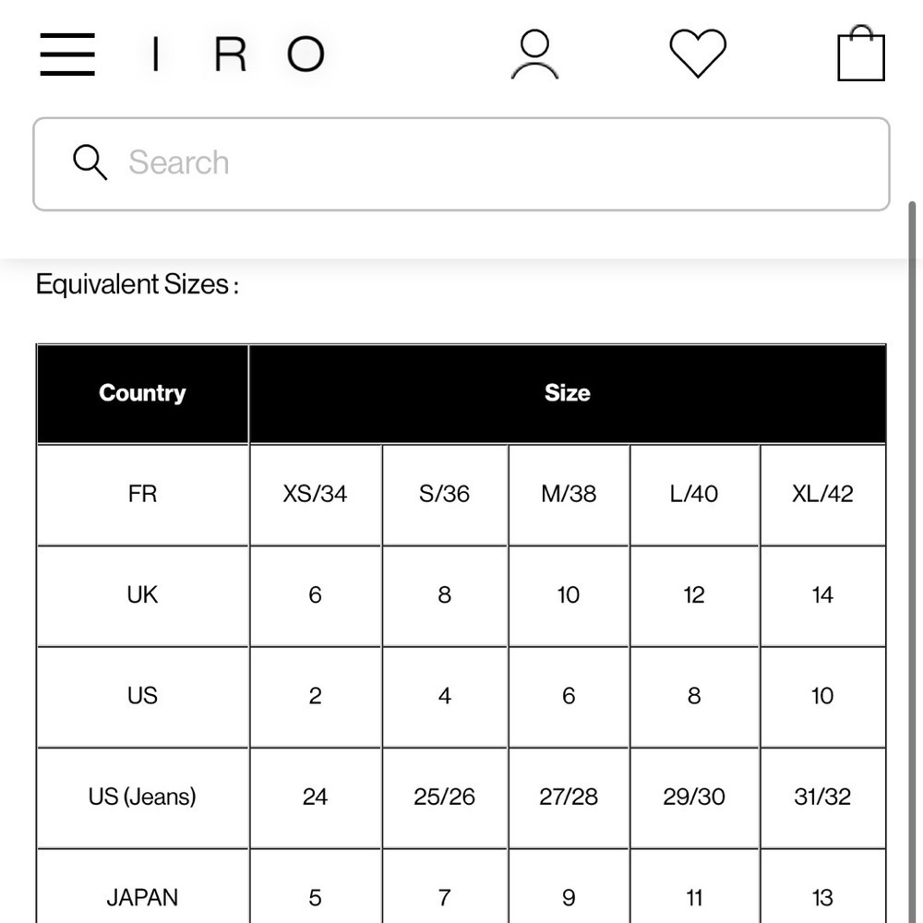923x923 pixels.
Task: Open the user account icon
Action: coord(534,54)
